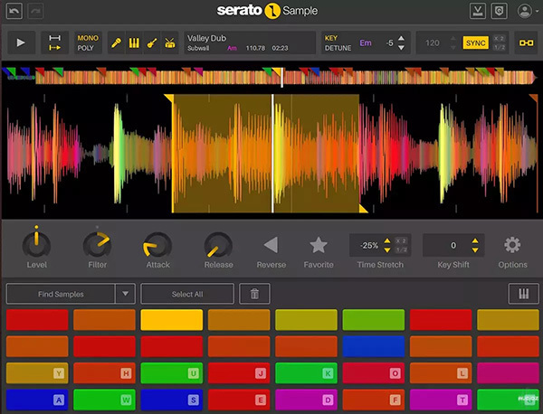
Task: Adjust the Attack knob
Action: click(157, 245)
